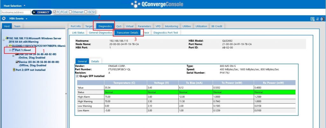Open the Utilities tab

pyautogui.click(x=187, y=26)
